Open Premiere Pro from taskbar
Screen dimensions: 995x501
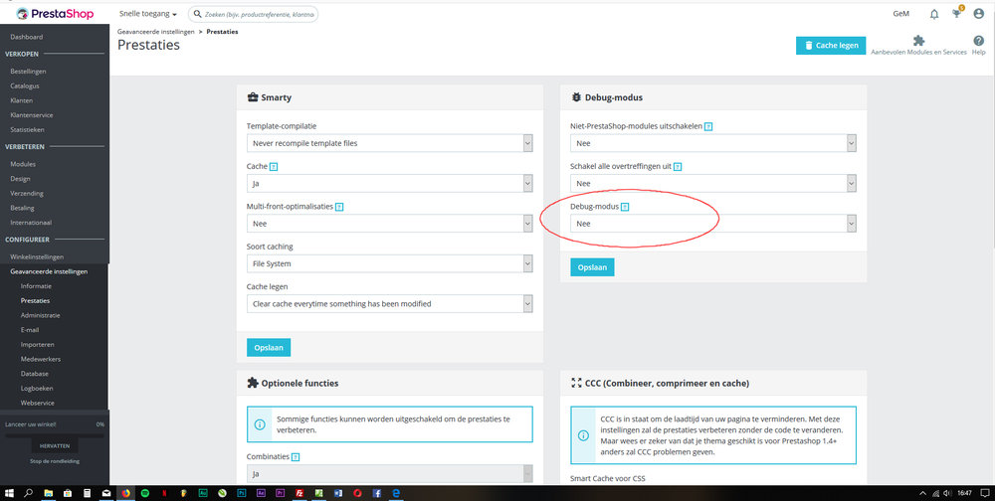280,493
